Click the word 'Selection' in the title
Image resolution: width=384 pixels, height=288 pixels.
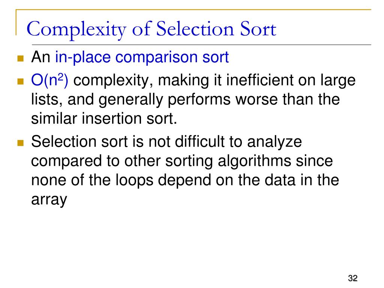coord(195,28)
